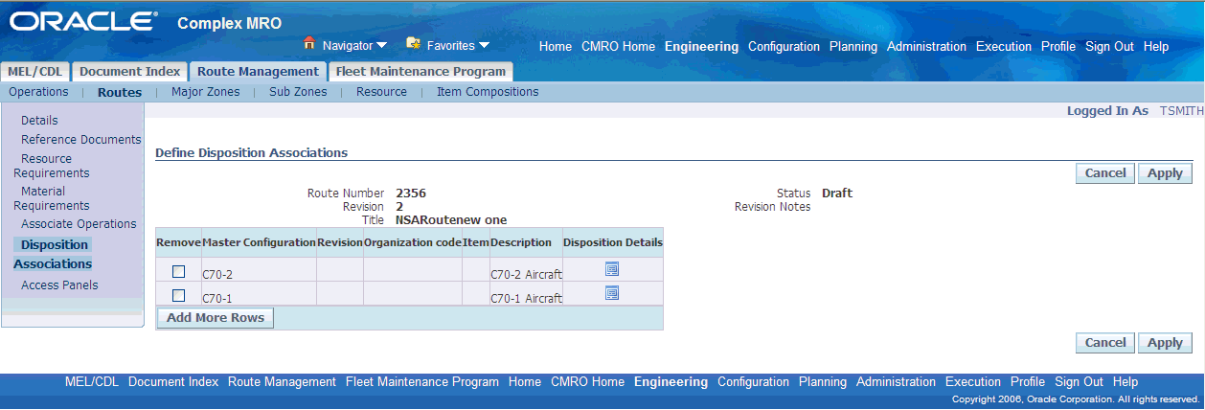The width and height of the screenshot is (1205, 410).
Task: Click Configuration in the top bar
Action: (x=784, y=46)
